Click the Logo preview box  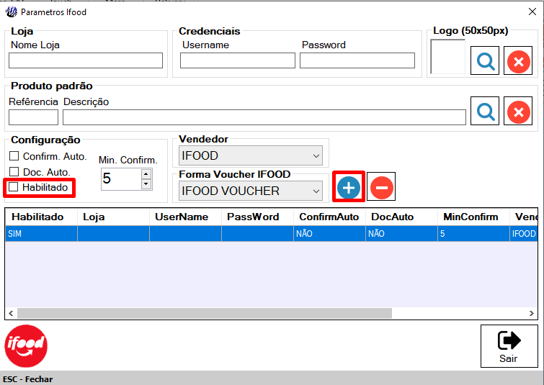click(x=448, y=56)
